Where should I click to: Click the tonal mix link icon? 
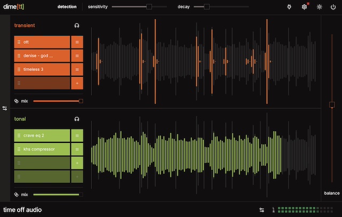[17, 195]
